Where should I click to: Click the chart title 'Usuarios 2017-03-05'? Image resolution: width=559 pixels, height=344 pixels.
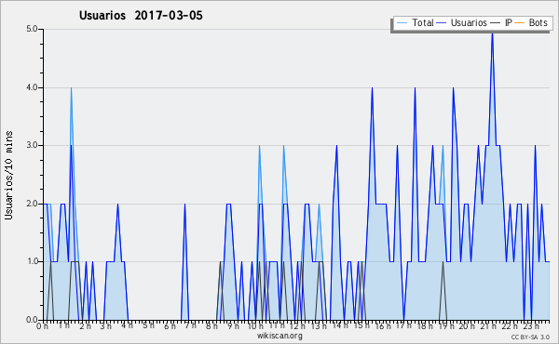click(141, 16)
